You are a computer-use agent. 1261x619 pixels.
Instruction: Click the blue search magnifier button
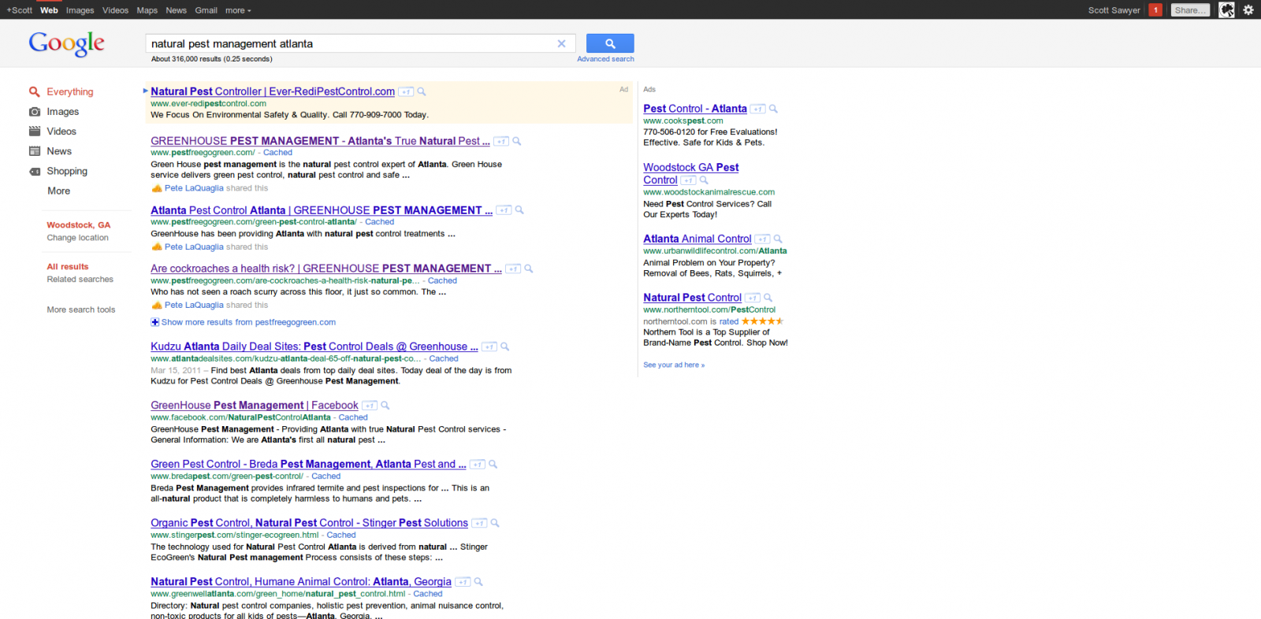point(610,44)
